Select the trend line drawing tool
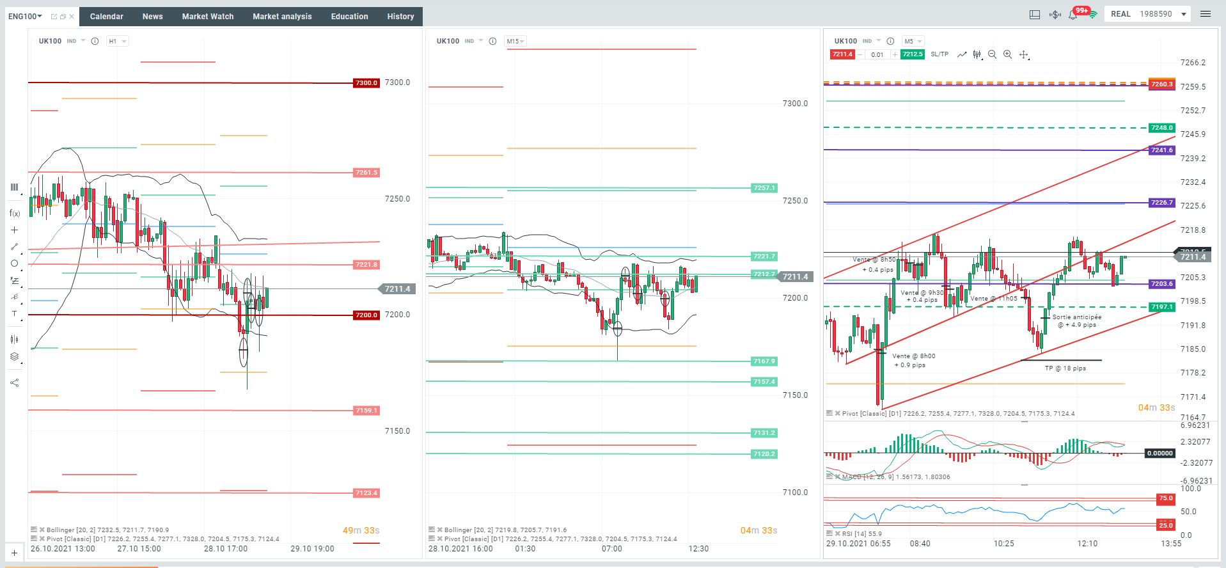This screenshot has height=568, width=1226. coord(14,247)
